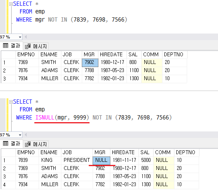
Task: Click value 7698 in first query
Action: point(99,20)
